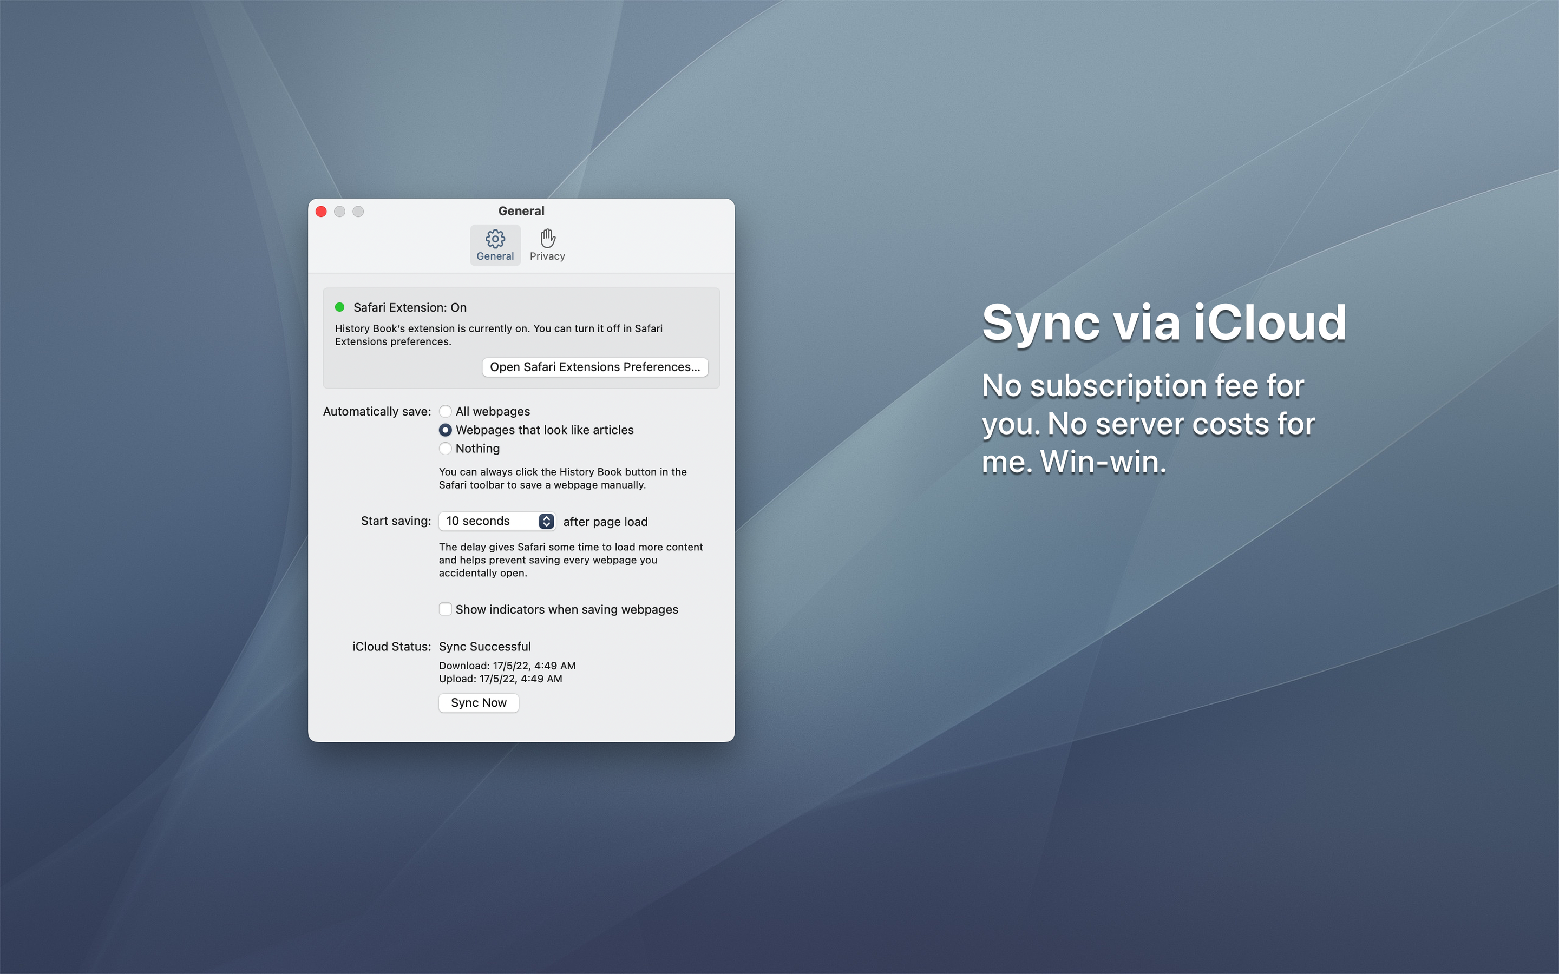Select the General preferences tab

[495, 245]
